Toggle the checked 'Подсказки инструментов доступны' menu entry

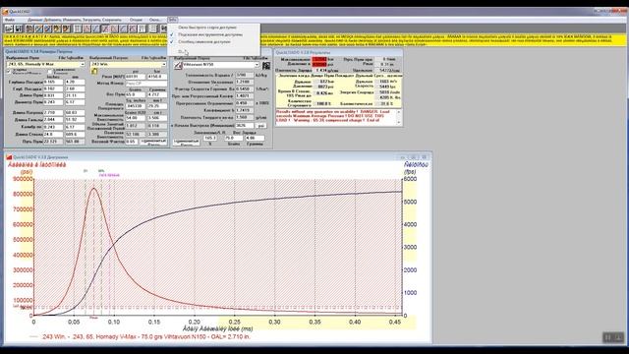(213, 34)
